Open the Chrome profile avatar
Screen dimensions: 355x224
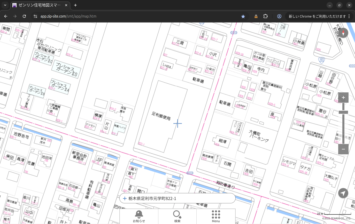(x=279, y=16)
